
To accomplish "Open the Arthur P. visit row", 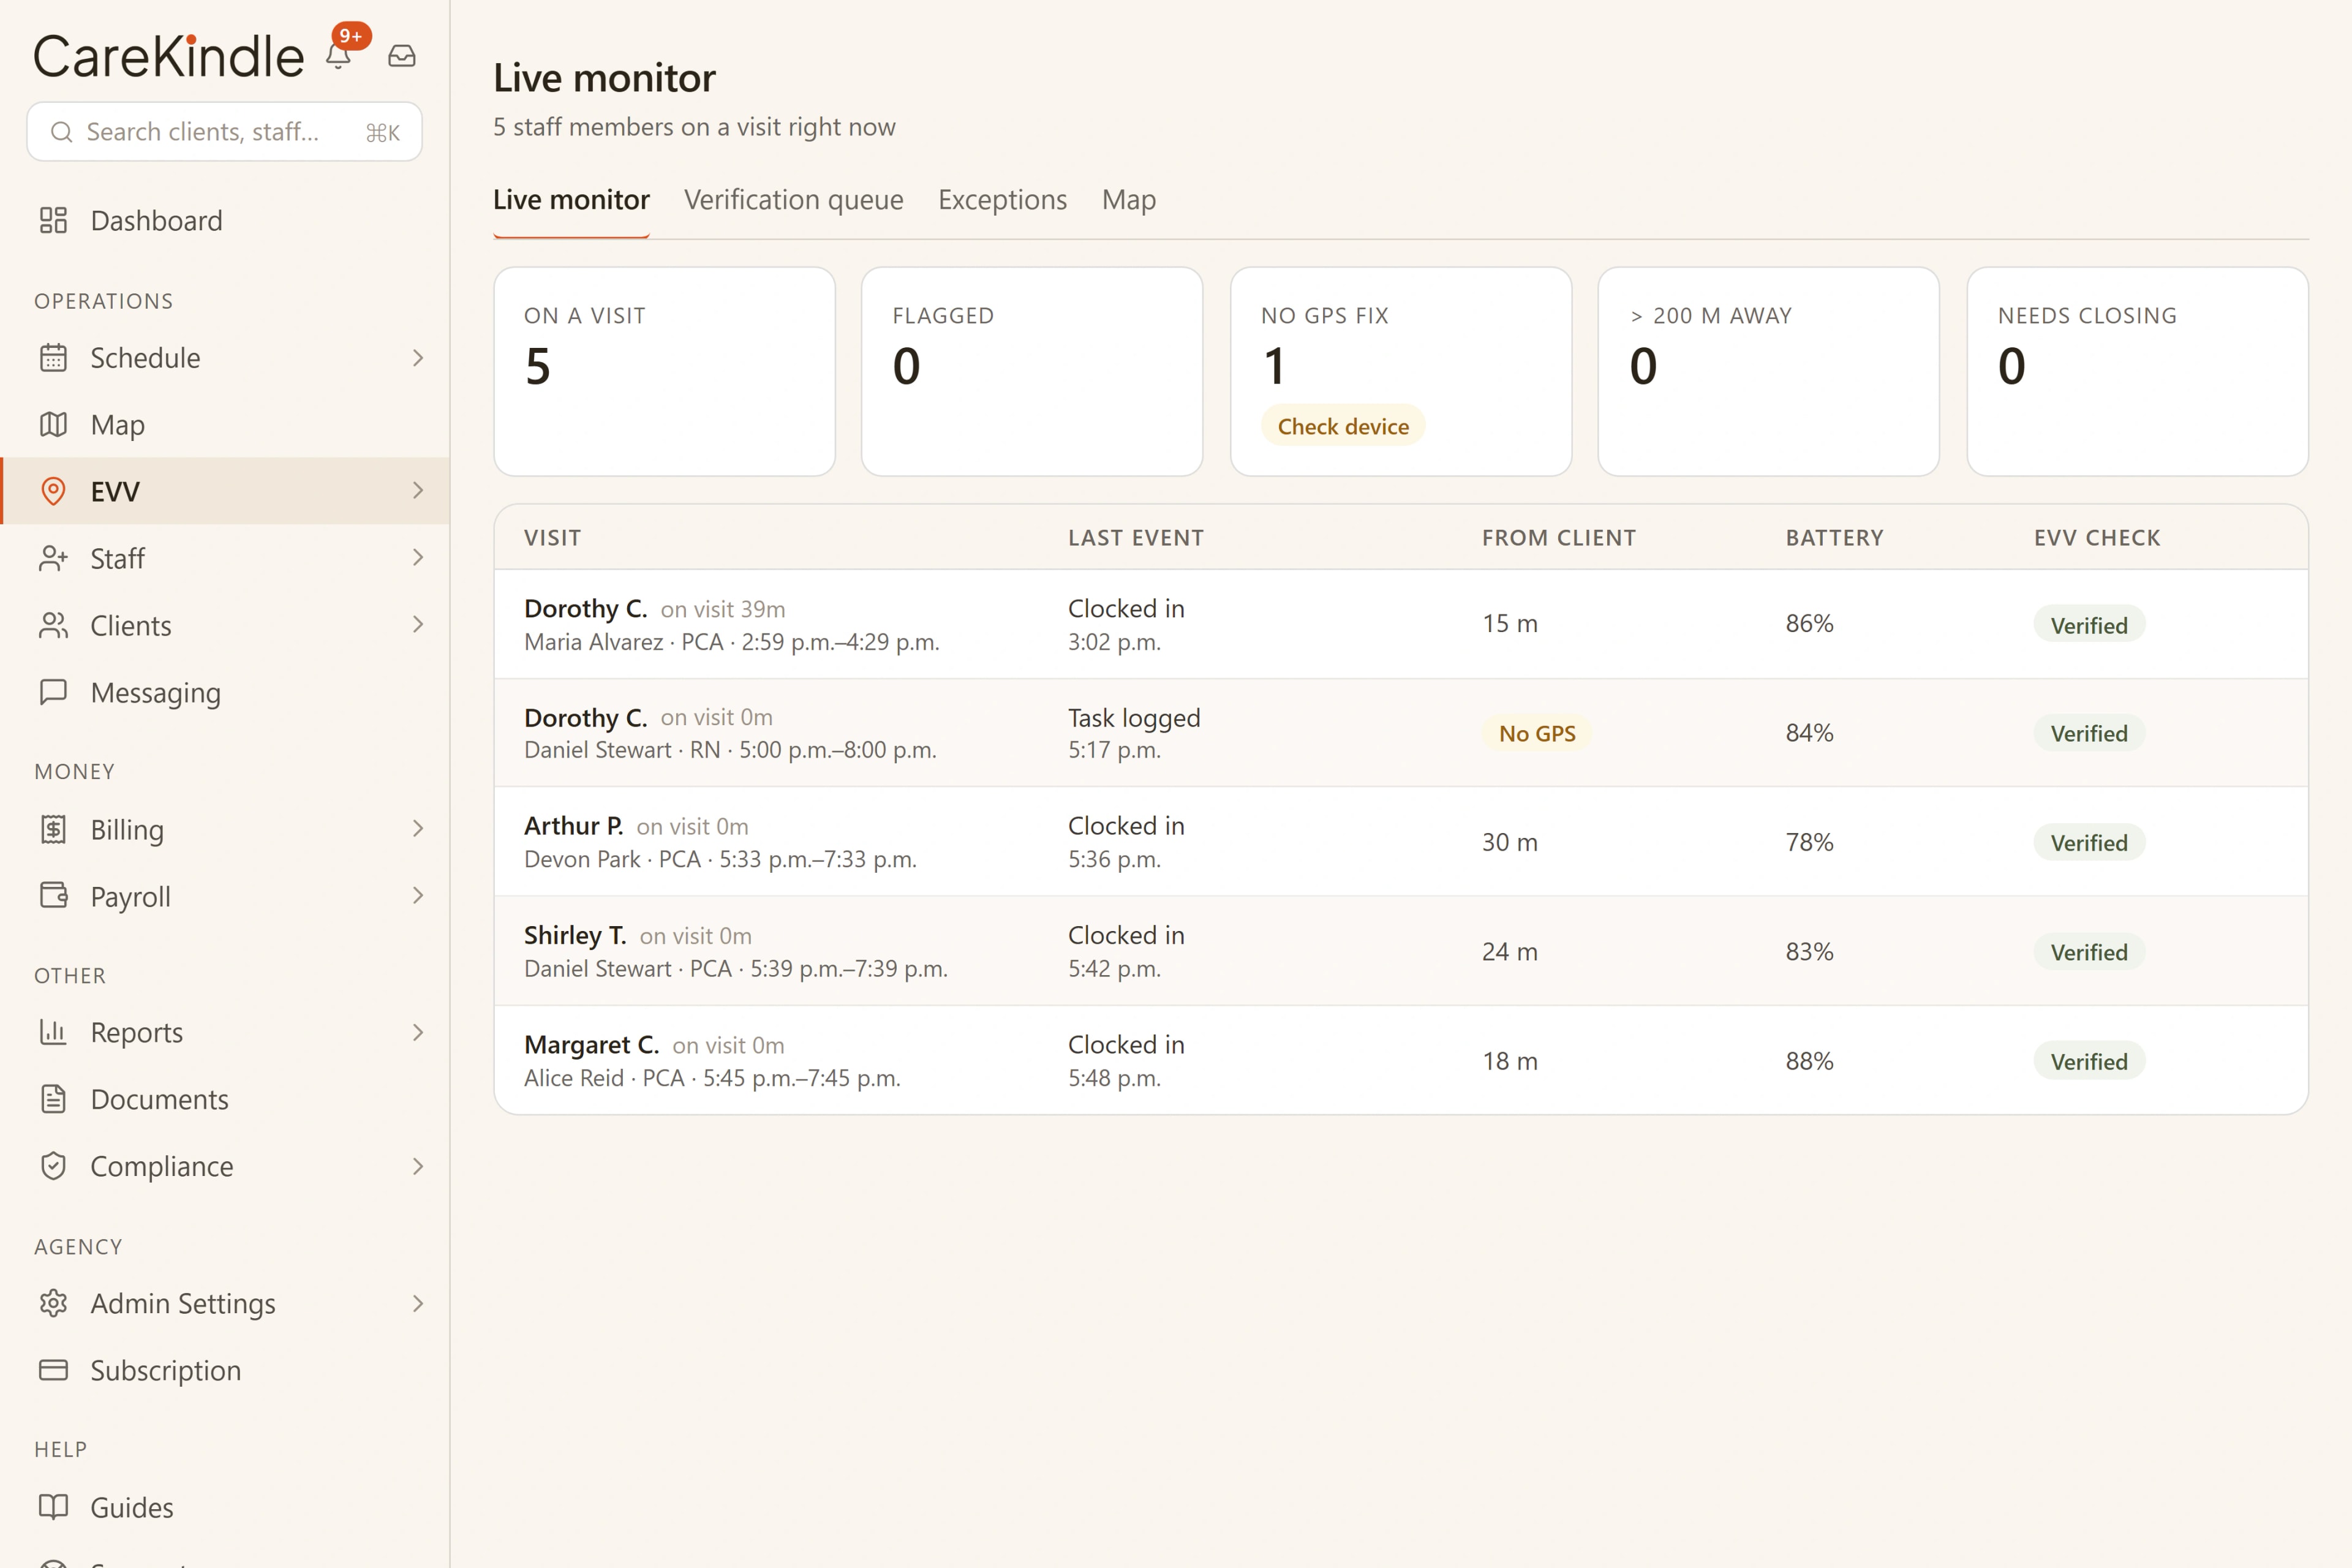I will coord(1400,842).
